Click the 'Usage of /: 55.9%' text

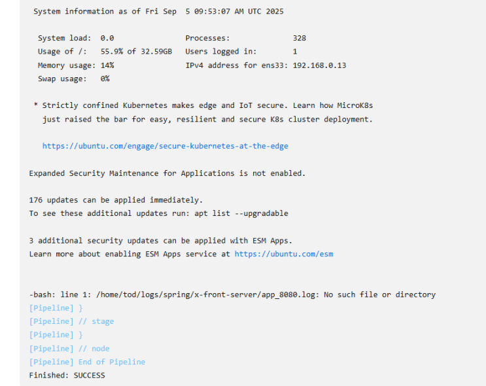pyautogui.click(x=105, y=52)
